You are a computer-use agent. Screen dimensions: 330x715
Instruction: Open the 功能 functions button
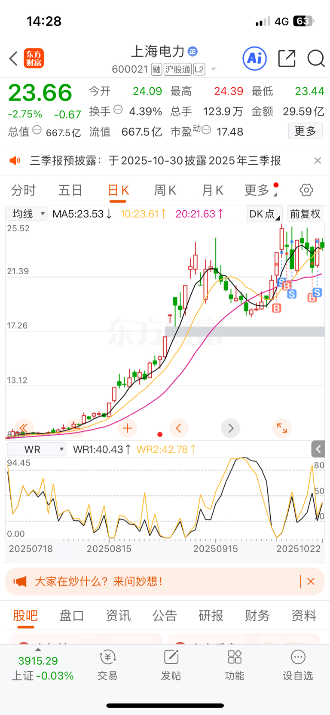click(x=235, y=666)
